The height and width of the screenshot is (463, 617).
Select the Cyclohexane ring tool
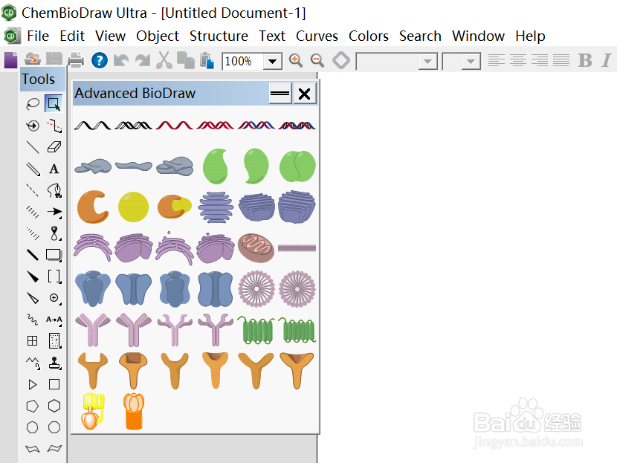[54, 406]
